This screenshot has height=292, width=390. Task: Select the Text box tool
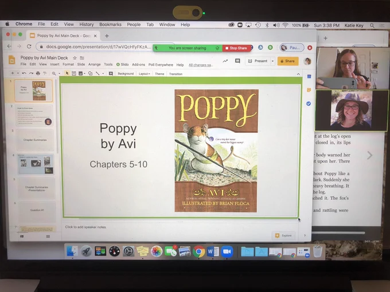click(74, 73)
